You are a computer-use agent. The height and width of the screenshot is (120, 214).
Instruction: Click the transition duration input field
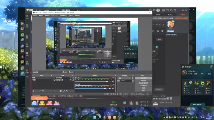point(126,81)
